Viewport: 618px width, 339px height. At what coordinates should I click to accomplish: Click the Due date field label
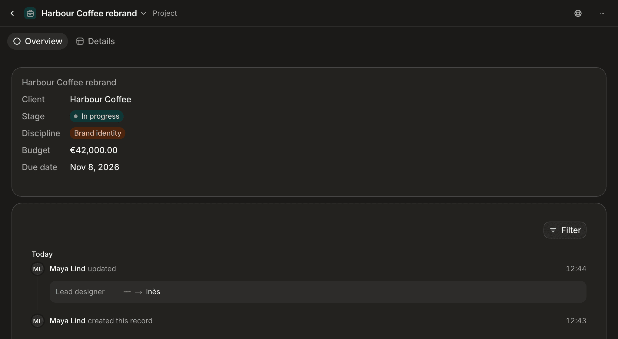pyautogui.click(x=39, y=167)
